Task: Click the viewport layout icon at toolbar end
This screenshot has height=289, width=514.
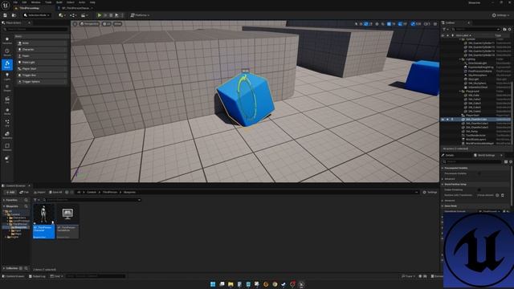Action: tap(435, 24)
